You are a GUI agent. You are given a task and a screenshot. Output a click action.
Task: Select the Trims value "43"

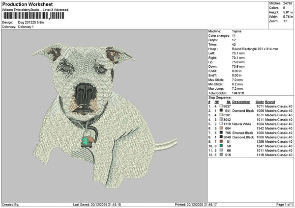[x=234, y=45]
